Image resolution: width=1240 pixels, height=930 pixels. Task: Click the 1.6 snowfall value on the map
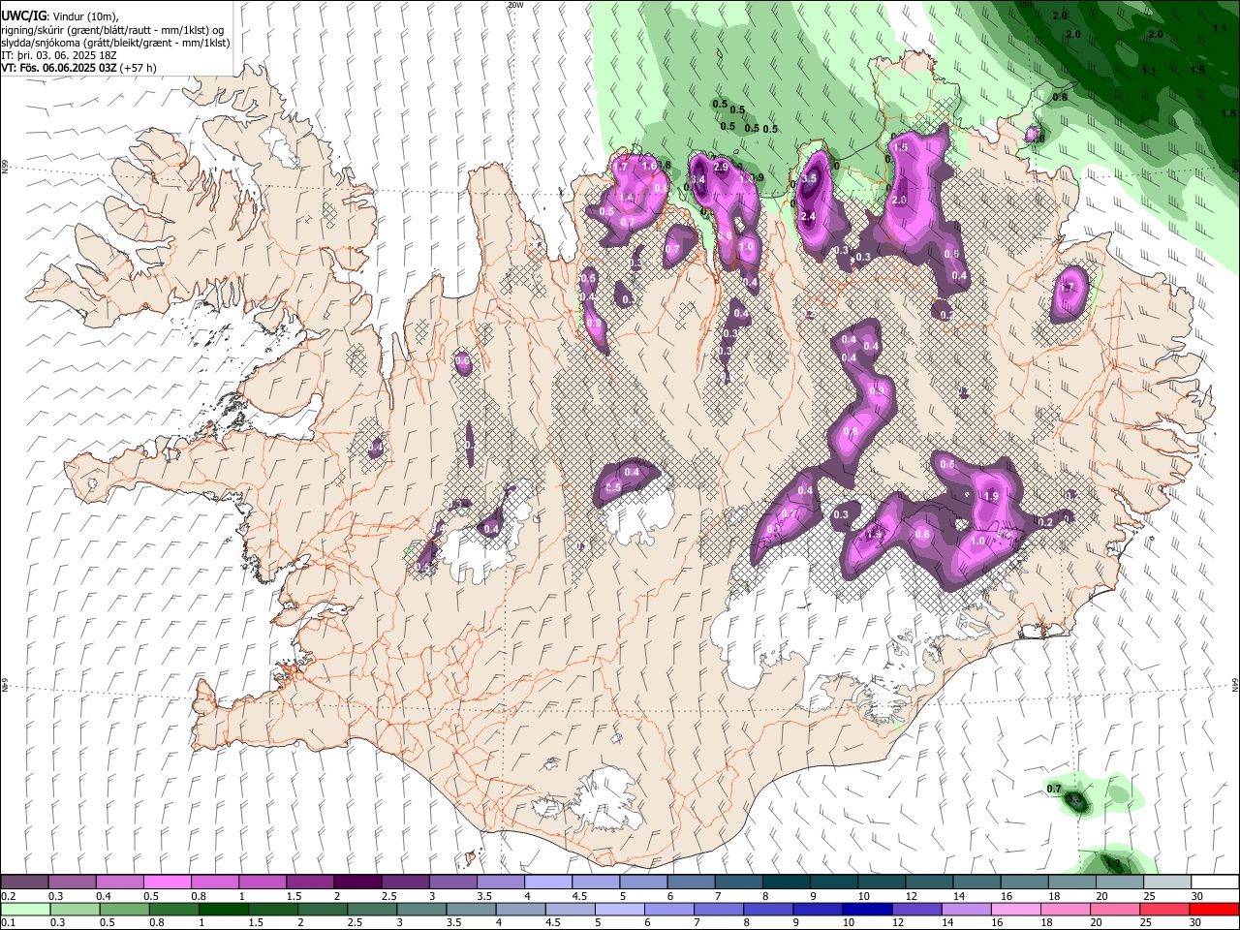(x=650, y=167)
